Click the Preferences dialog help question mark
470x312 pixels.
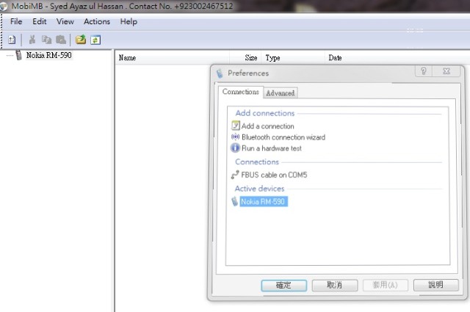point(424,71)
